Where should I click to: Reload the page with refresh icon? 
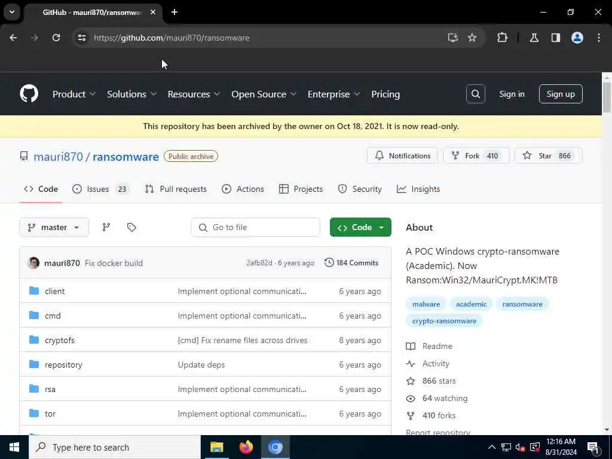[x=56, y=38]
